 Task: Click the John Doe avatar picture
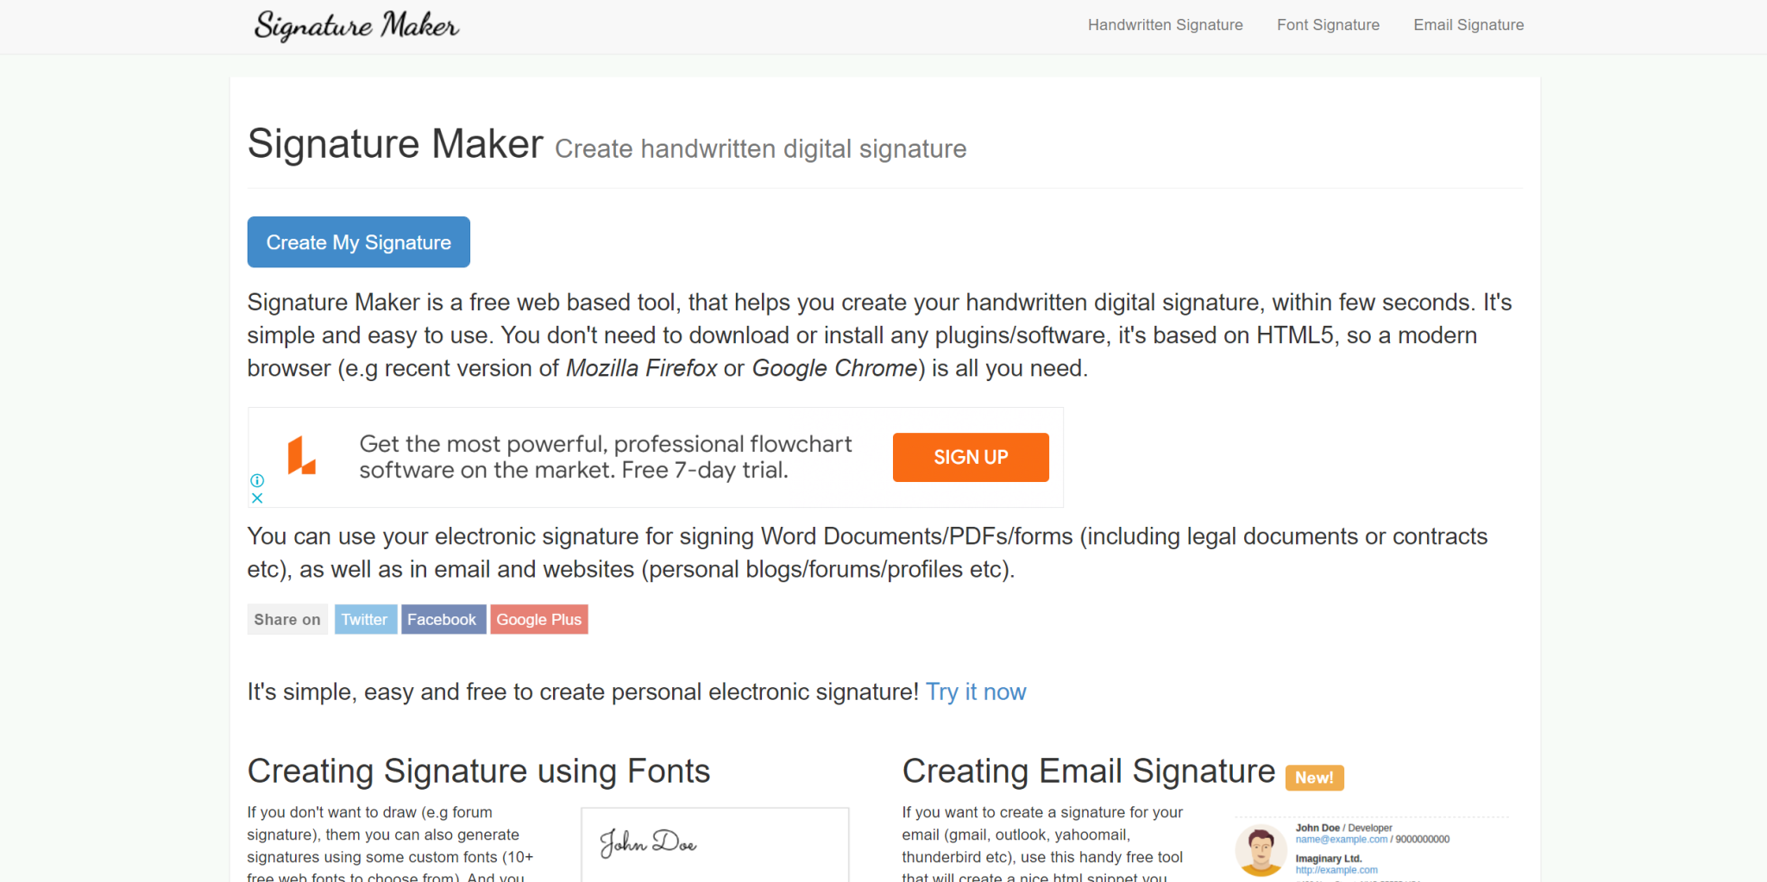1261,850
